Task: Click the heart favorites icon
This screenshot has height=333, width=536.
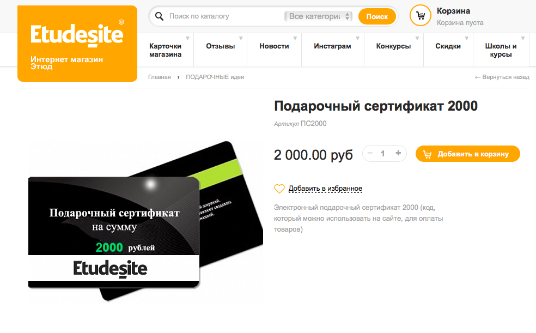Action: click(x=279, y=189)
